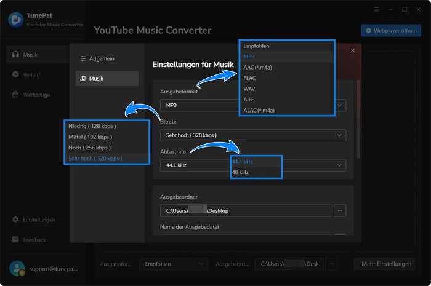Select Mittel ( 192 kbps ) bitrate
Viewport: 431px width, 286px height.
(107, 137)
